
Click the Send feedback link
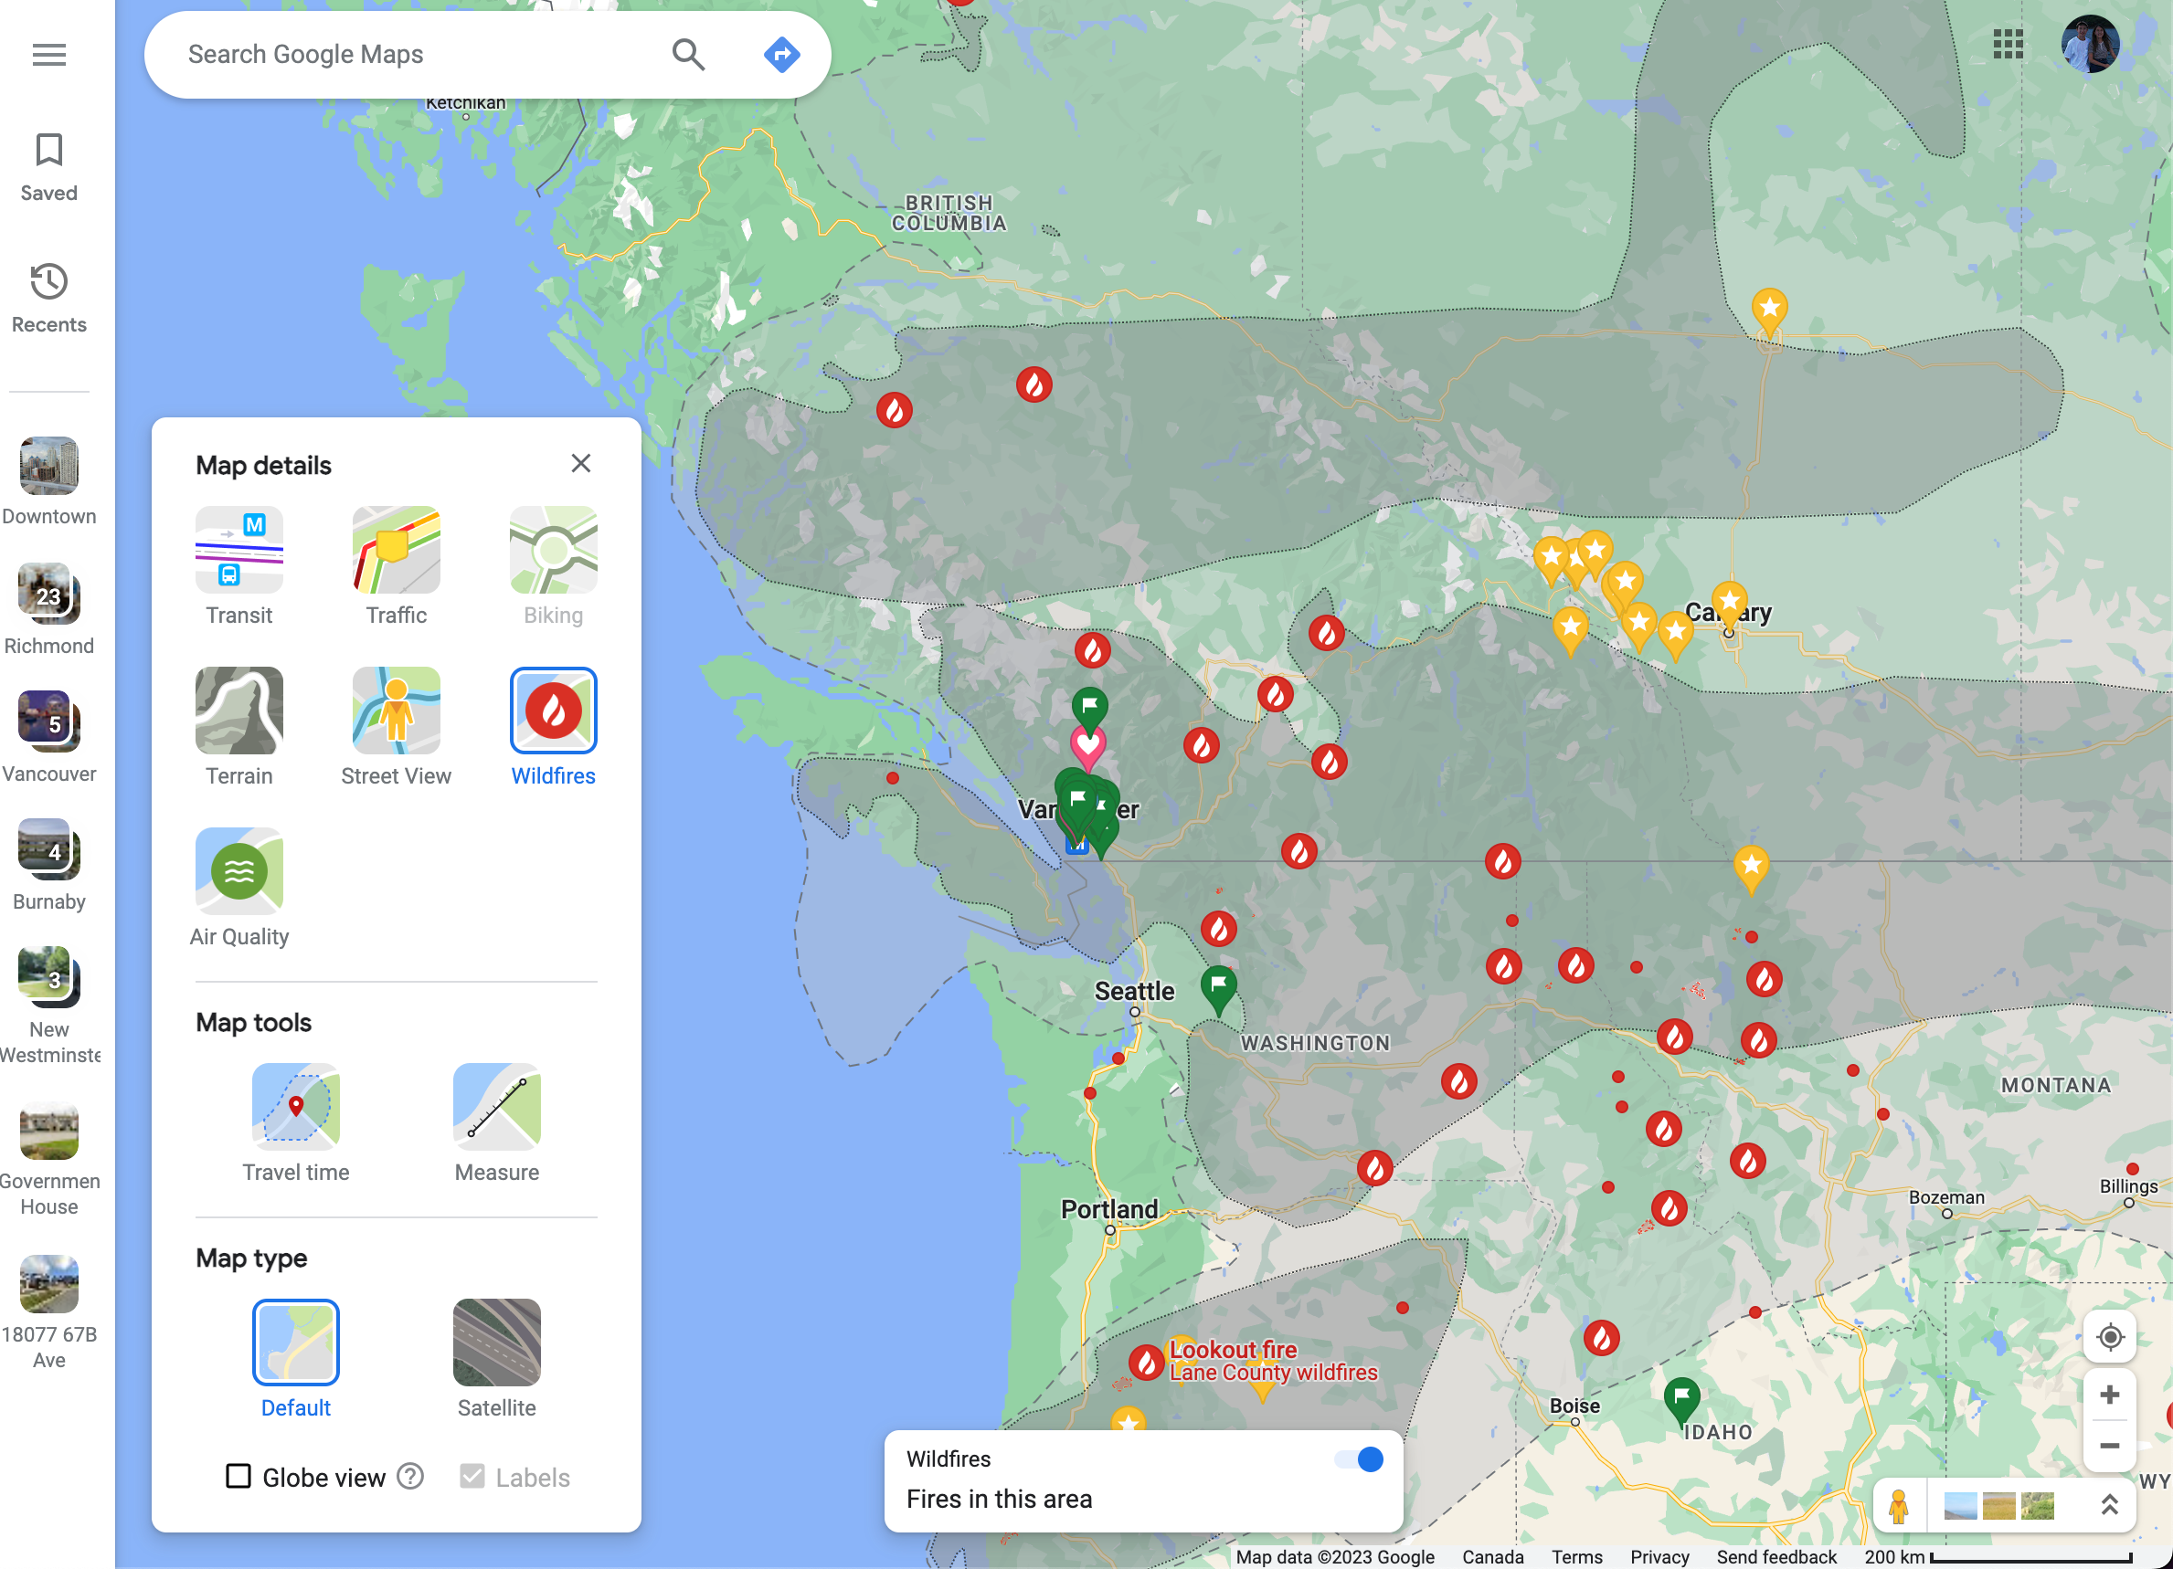(x=1776, y=1556)
